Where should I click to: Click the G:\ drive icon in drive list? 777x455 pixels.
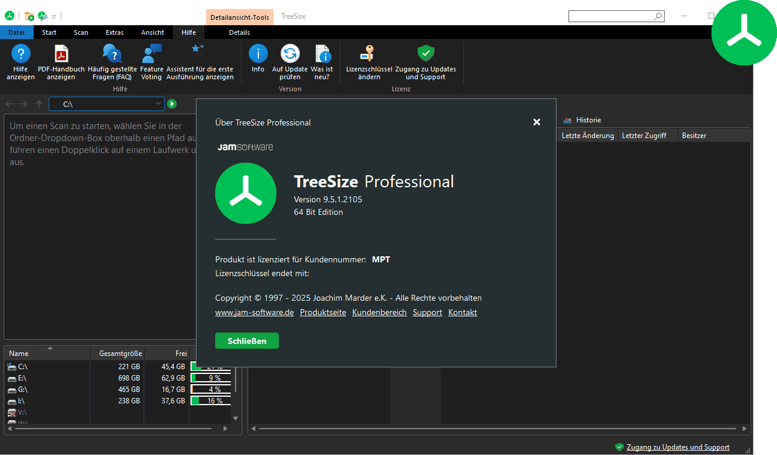[11, 390]
